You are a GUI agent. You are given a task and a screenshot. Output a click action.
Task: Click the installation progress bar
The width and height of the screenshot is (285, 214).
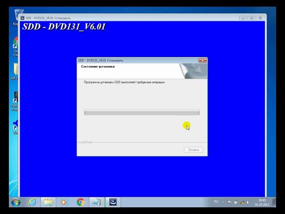coord(142,112)
